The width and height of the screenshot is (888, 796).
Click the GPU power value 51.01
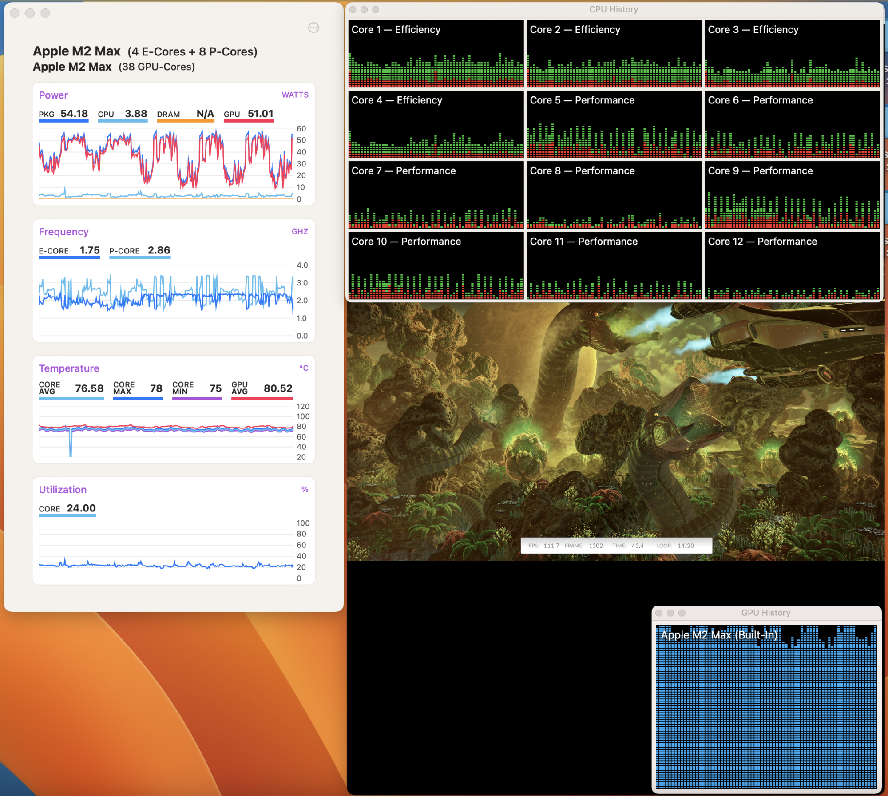[x=260, y=114]
